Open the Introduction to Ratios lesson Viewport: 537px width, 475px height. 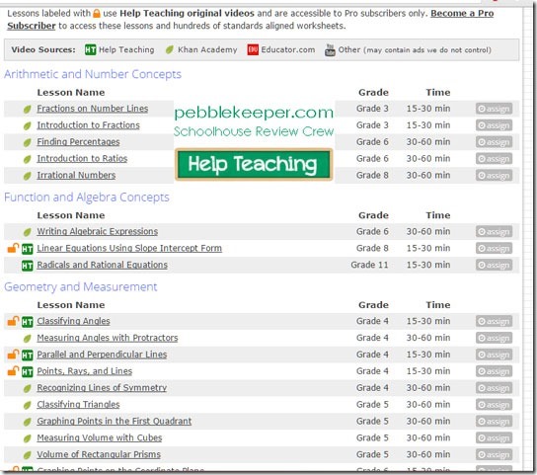(x=82, y=159)
